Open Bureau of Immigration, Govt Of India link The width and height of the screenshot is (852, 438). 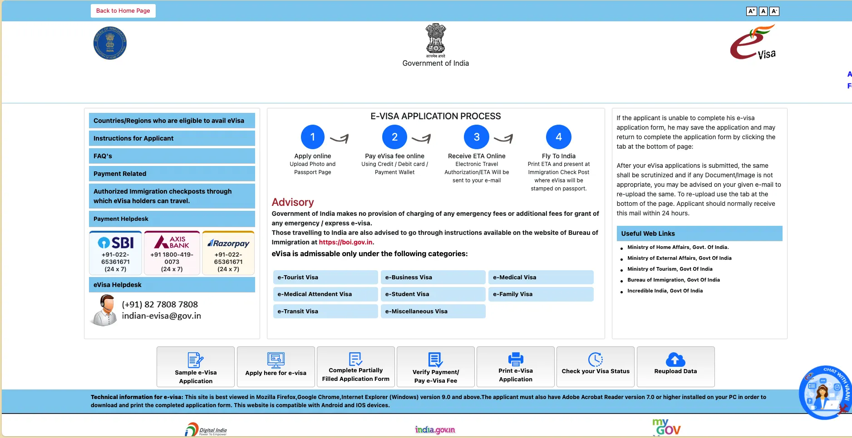pos(673,280)
